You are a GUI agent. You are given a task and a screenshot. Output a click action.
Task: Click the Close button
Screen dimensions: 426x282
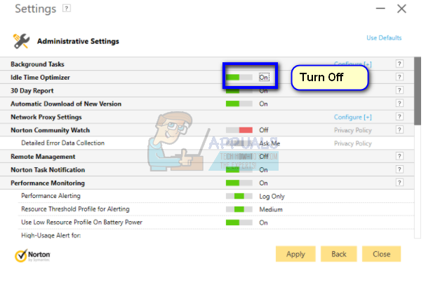click(x=382, y=254)
